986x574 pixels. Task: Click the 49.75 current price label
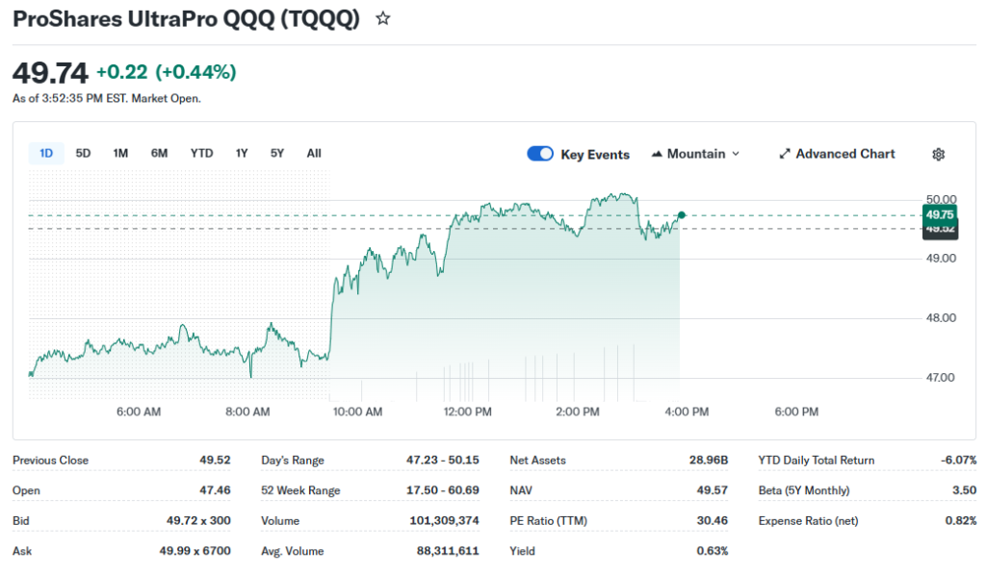point(939,214)
